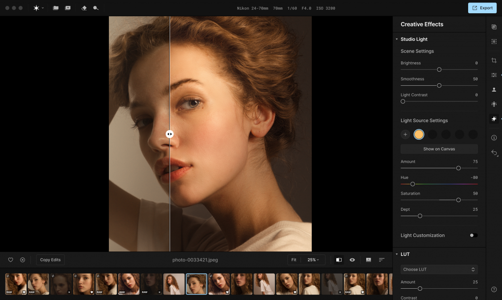Mark photo as favorite with heart
This screenshot has width=502, height=300.
11,260
